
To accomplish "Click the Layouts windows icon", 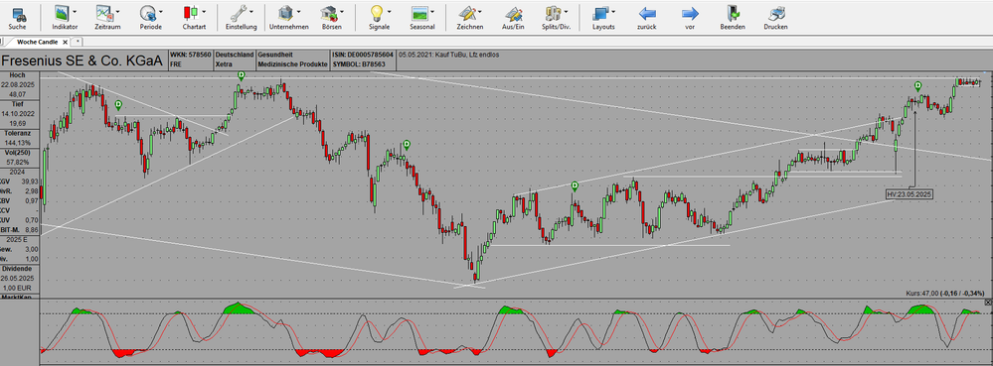I will (600, 13).
